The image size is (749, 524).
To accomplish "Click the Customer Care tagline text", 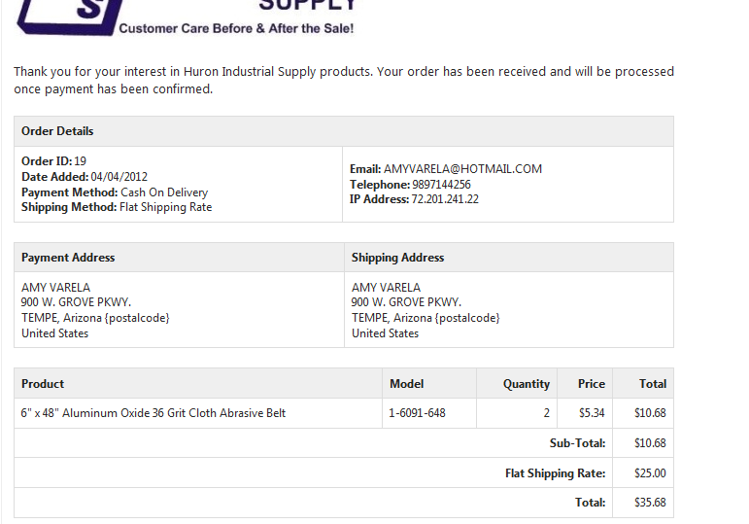I will click(236, 28).
